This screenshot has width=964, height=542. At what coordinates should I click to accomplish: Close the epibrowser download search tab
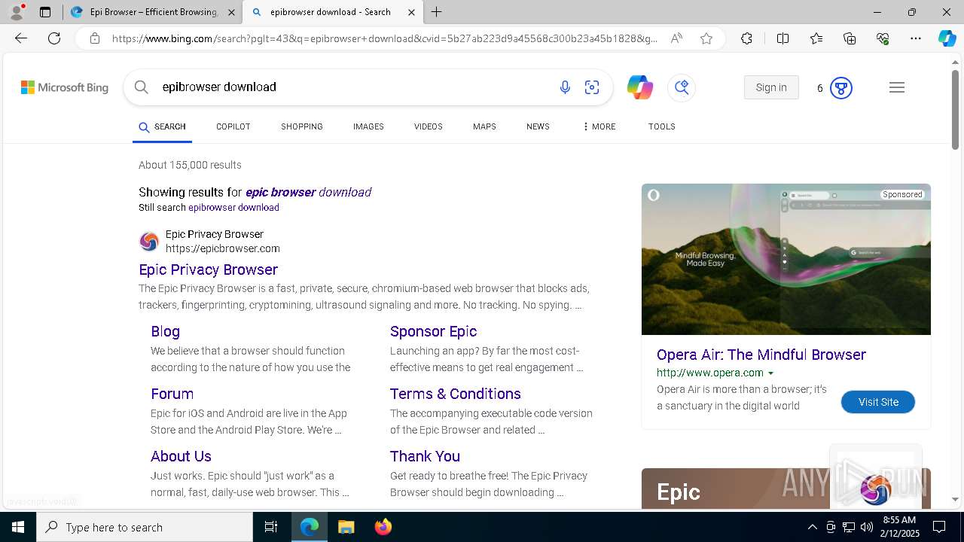411,12
